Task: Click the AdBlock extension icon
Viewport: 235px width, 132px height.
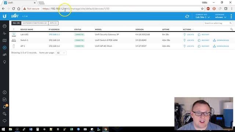Action: pyautogui.click(x=208, y=9)
